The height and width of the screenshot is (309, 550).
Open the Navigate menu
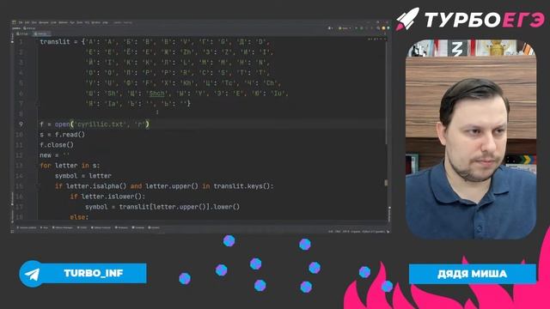44,23
